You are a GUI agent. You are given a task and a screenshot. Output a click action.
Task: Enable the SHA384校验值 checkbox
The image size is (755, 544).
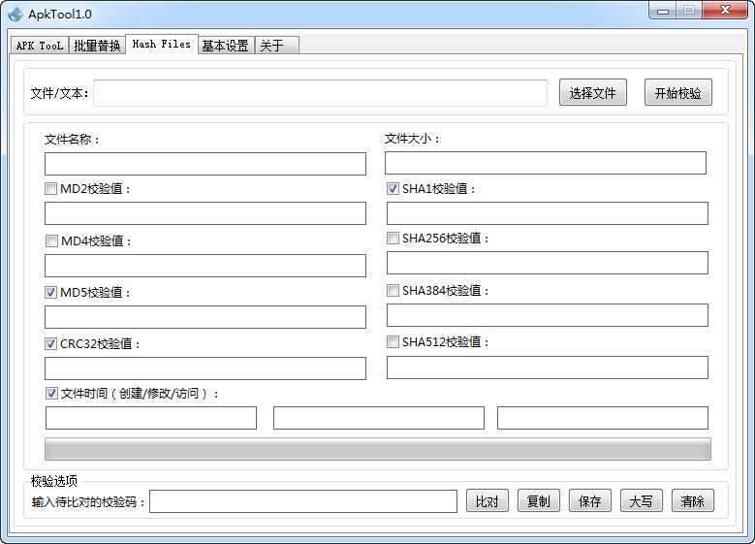pos(393,290)
